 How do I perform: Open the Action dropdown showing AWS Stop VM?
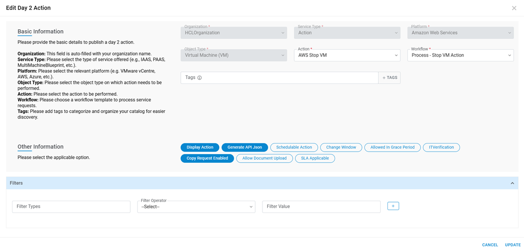[347, 55]
